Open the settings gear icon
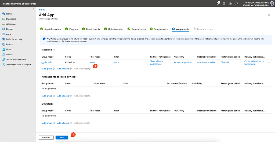Image resolution: width=275 pixels, height=142 pixels. click(x=224, y=3)
